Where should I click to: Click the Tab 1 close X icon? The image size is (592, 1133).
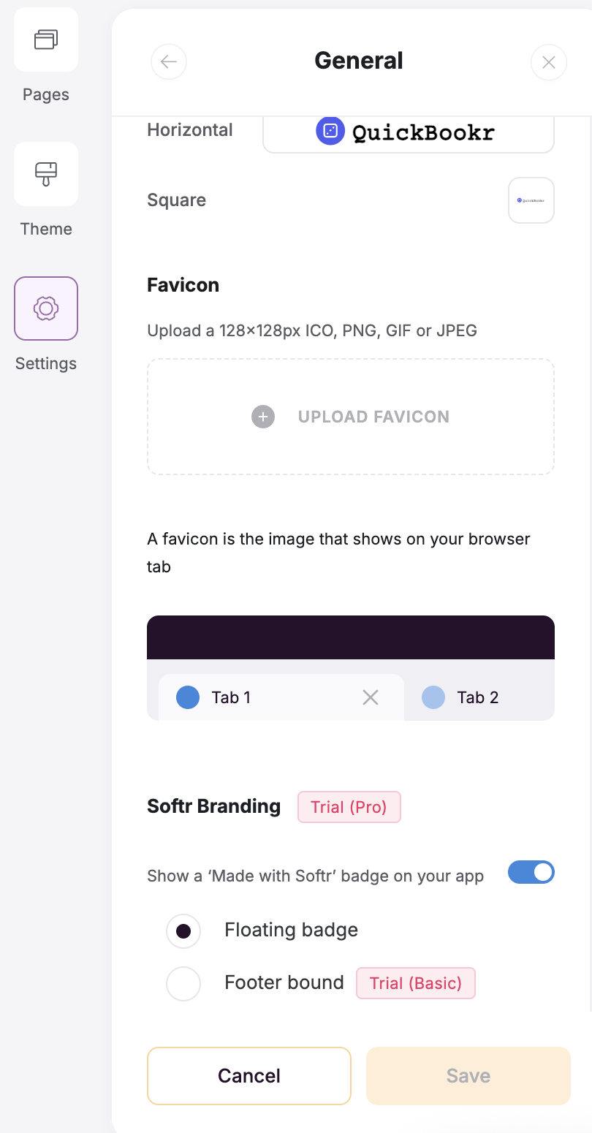pos(371,697)
